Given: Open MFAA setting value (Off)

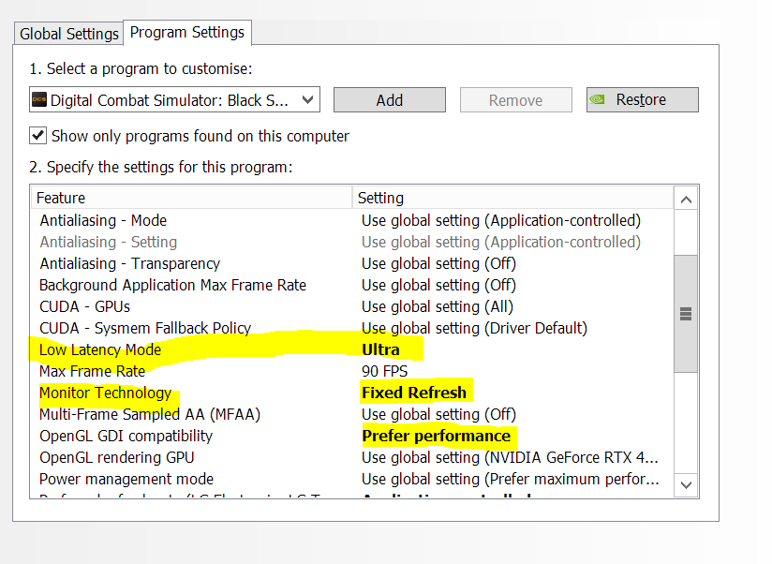Looking at the screenshot, I should pos(438,414).
